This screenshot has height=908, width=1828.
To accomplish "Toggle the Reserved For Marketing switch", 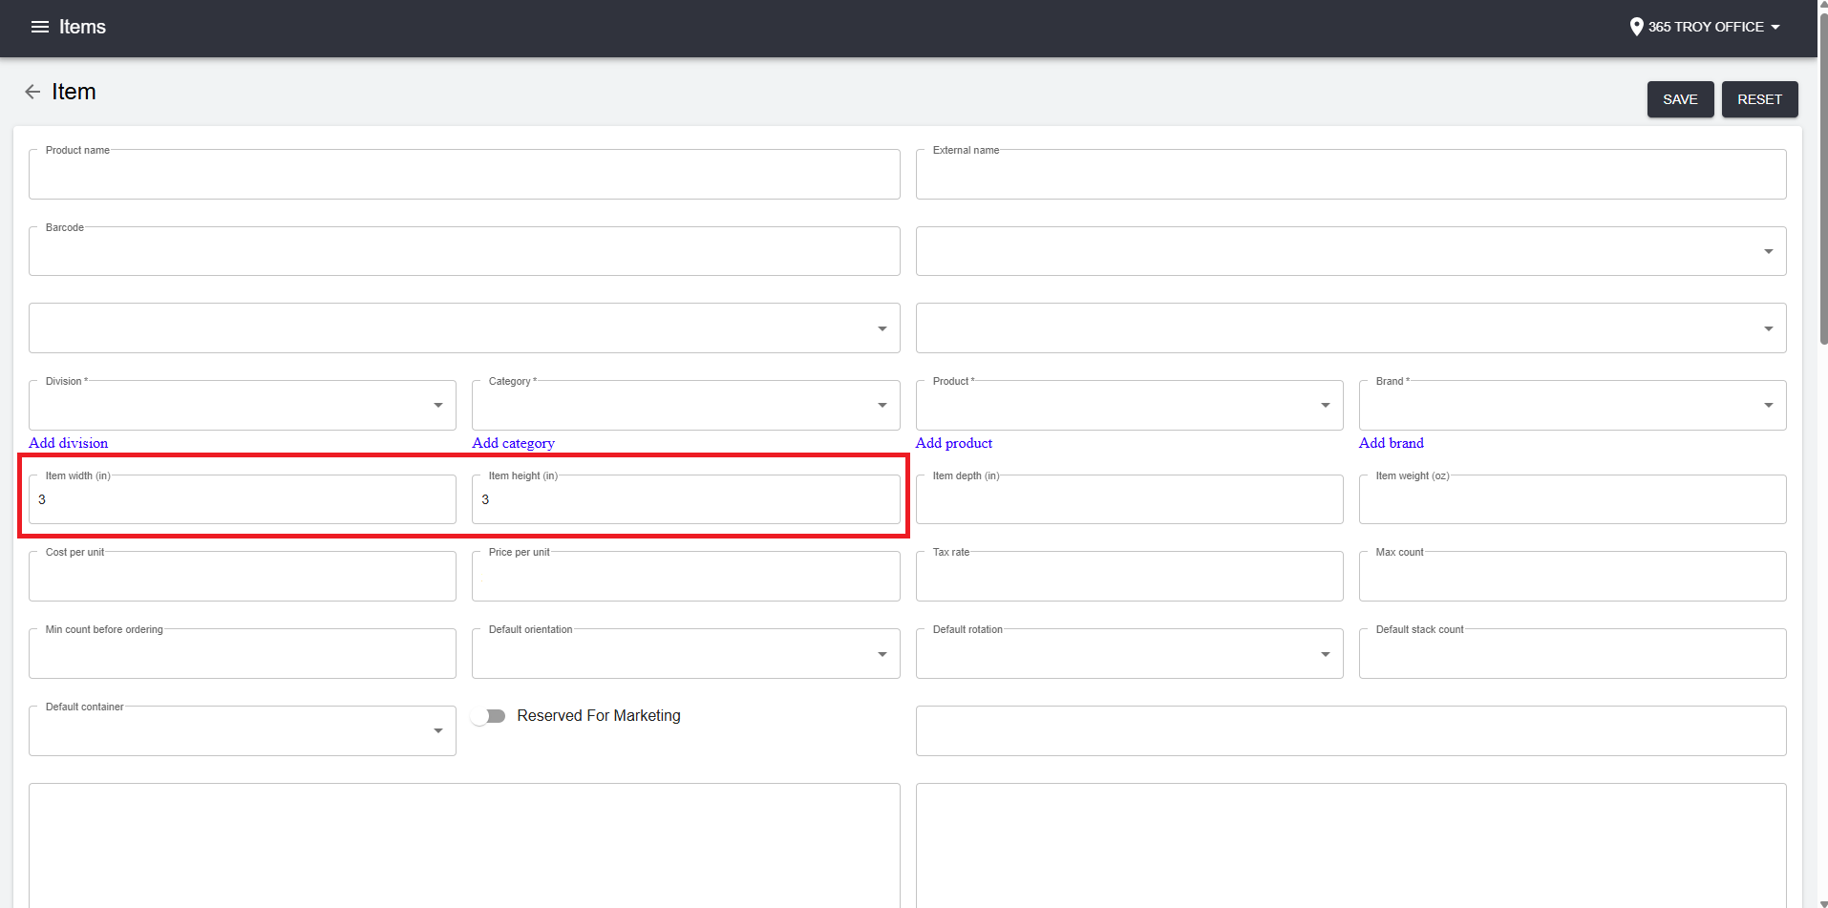I will pos(489,715).
